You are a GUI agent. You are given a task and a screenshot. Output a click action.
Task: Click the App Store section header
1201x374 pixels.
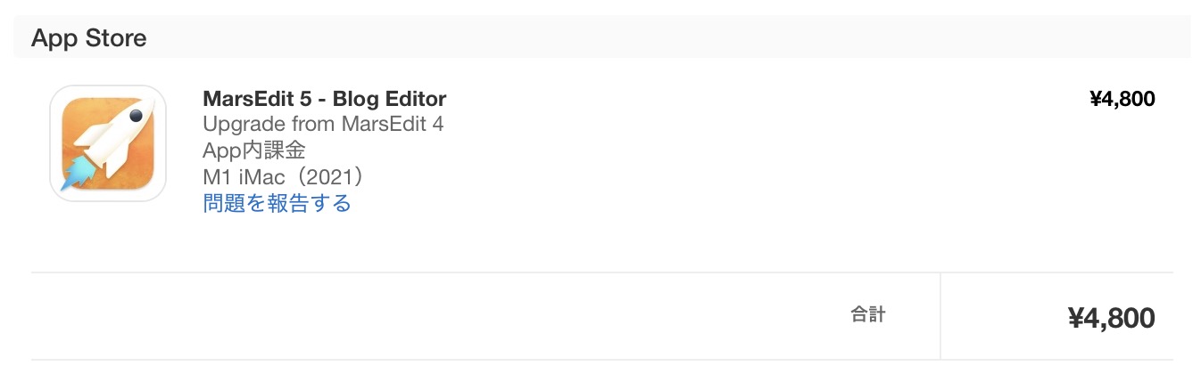coord(89,38)
